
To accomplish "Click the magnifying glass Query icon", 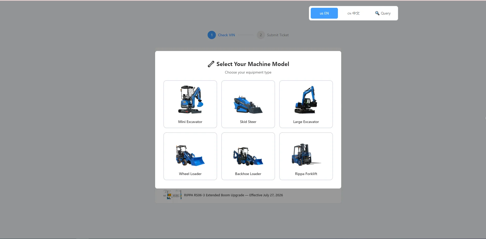I will click(x=377, y=13).
